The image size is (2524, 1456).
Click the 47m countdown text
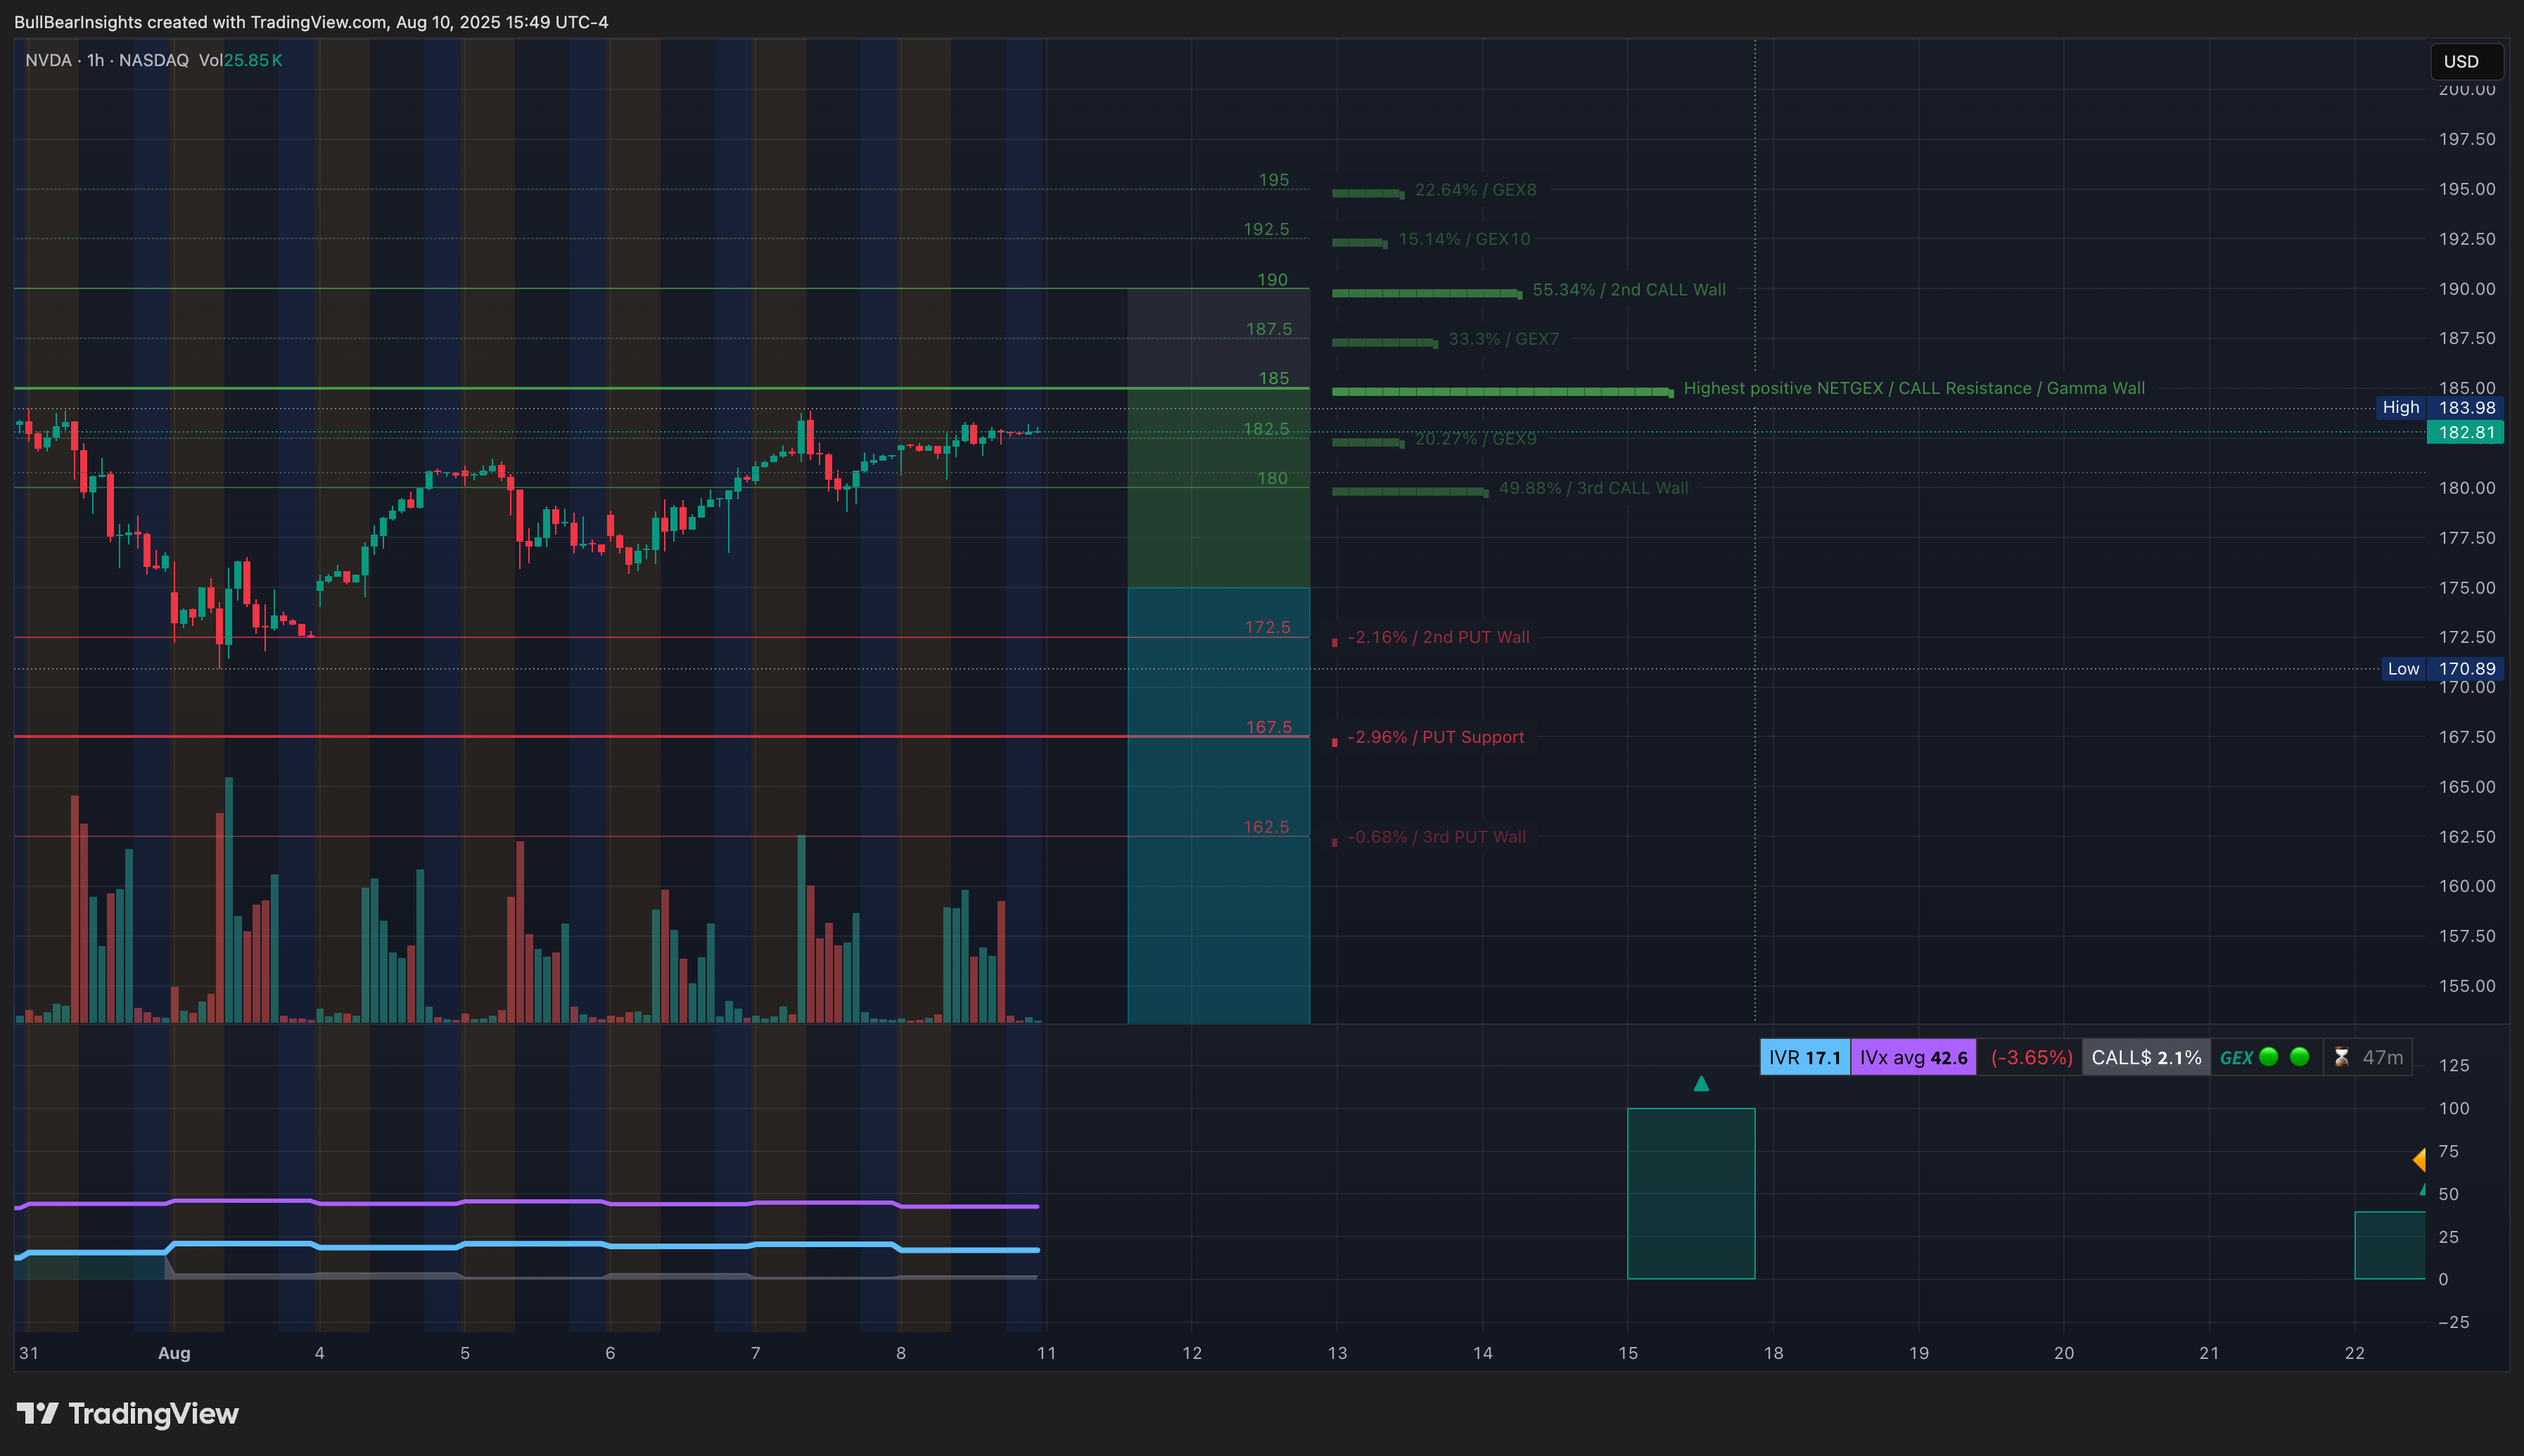click(2382, 1057)
